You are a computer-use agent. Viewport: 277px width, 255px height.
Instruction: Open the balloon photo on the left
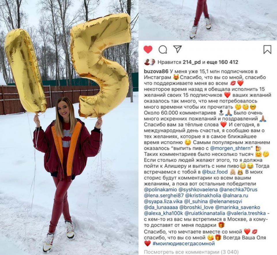pyautogui.click(x=69, y=127)
